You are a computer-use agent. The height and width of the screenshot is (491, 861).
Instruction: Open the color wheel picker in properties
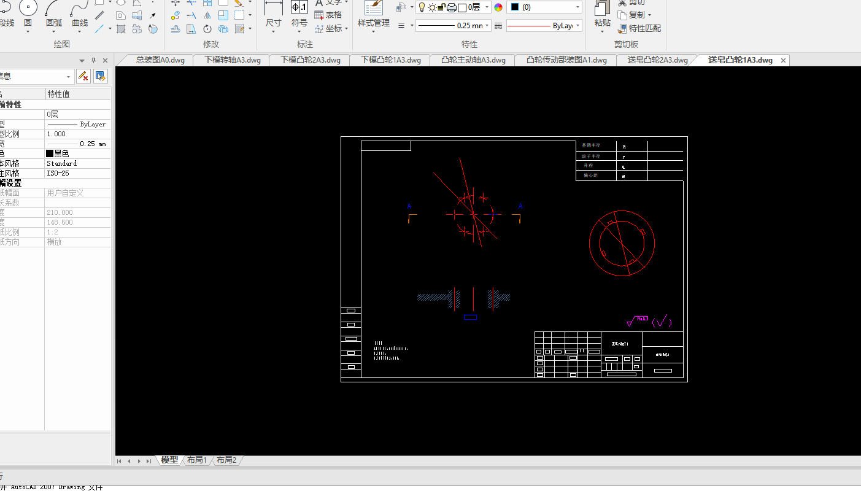(498, 7)
